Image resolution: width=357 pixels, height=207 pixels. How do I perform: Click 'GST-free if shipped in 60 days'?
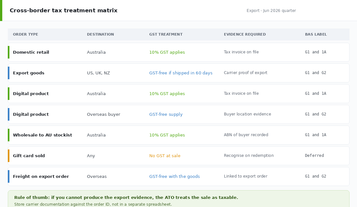coord(181,73)
